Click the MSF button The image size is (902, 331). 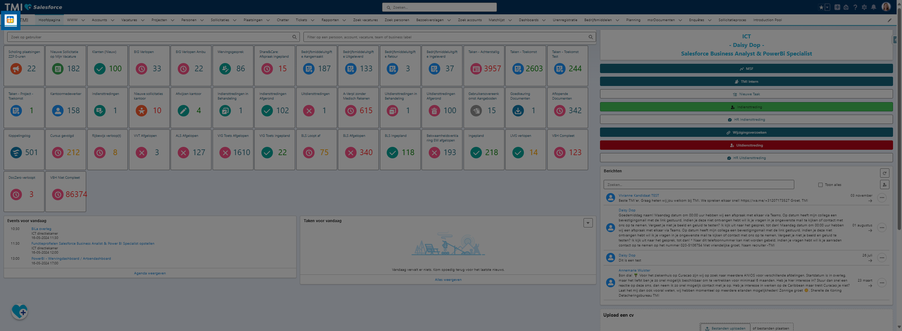coord(746,68)
